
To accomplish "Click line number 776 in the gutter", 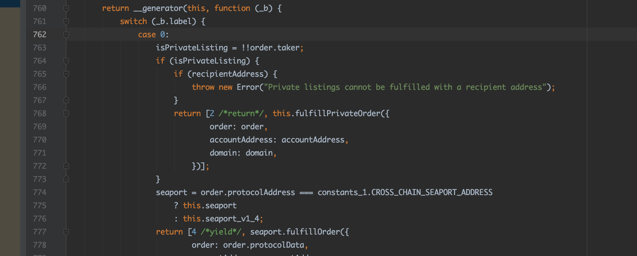I will 40,219.
